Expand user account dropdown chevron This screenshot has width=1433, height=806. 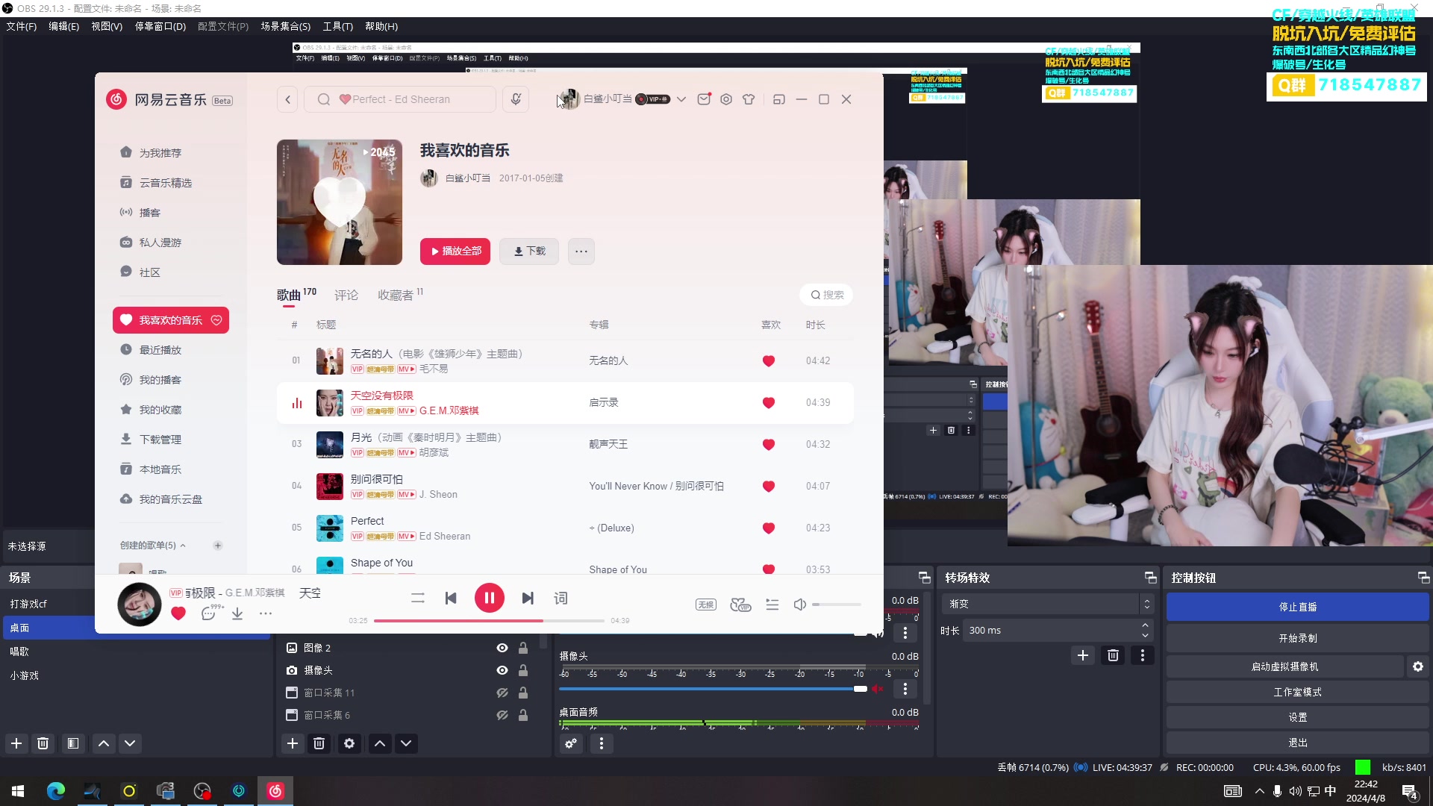point(681,99)
